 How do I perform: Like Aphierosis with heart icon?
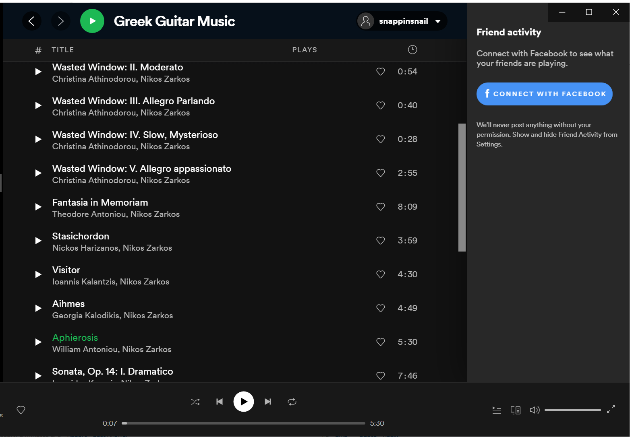[380, 342]
